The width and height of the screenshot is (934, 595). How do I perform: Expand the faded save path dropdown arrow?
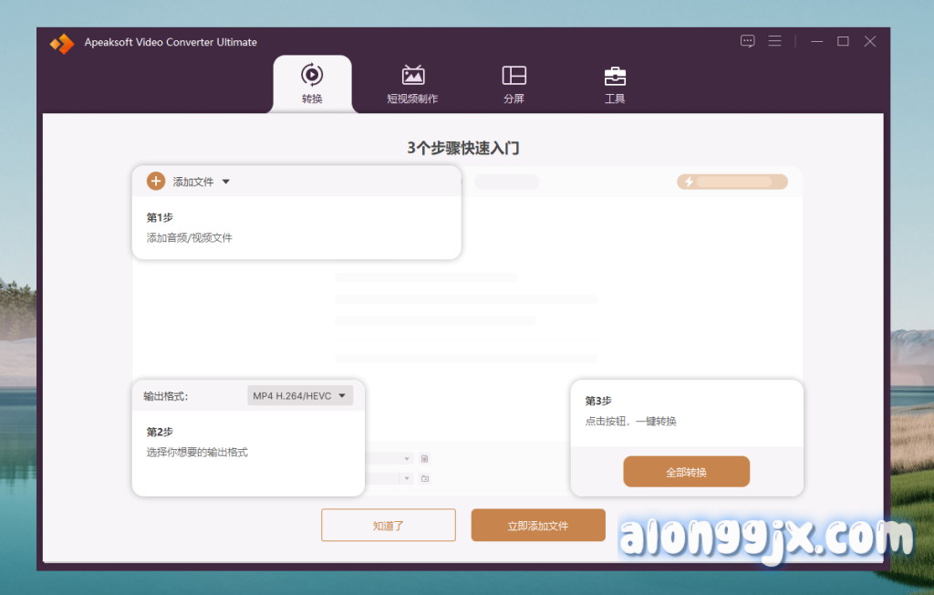click(407, 478)
